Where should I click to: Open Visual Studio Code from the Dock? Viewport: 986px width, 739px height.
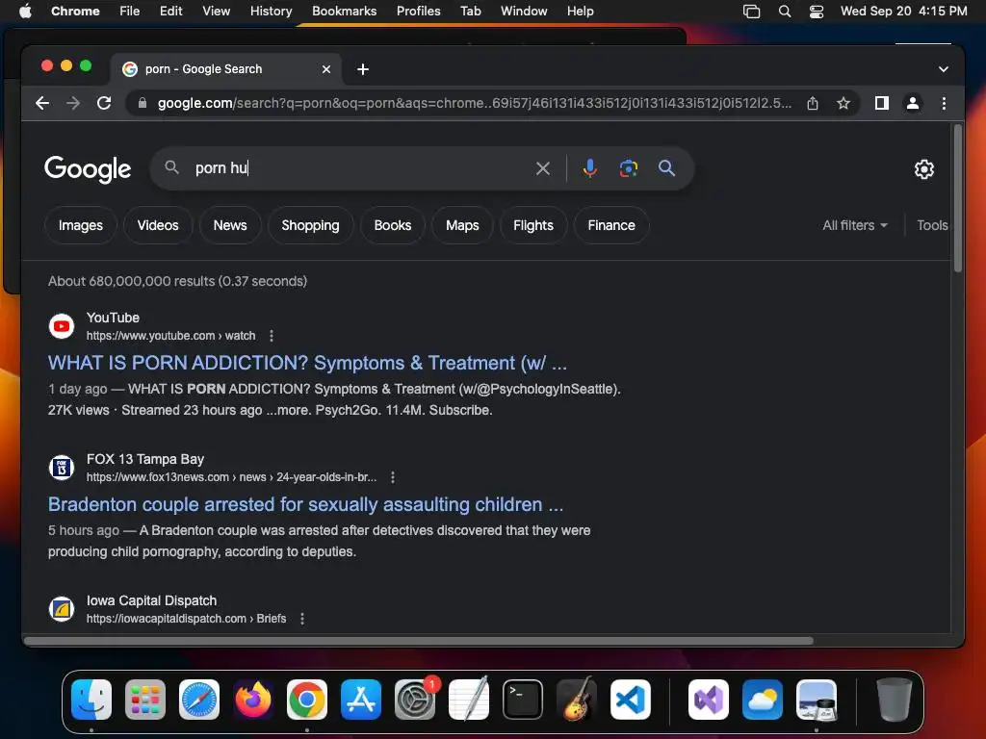tap(631, 700)
